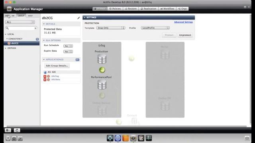
Task: Open the system monitor pulse dock icon
Action: [x=149, y=138]
